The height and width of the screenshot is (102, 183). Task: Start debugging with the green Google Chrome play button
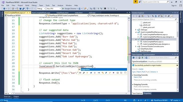[x=70, y=9]
